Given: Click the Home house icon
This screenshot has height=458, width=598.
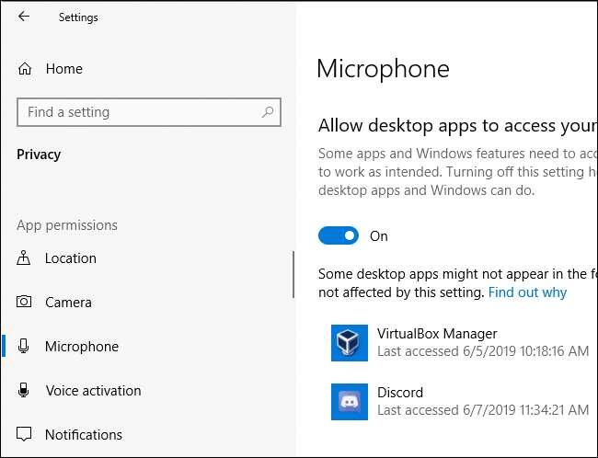Looking at the screenshot, I should (25, 69).
